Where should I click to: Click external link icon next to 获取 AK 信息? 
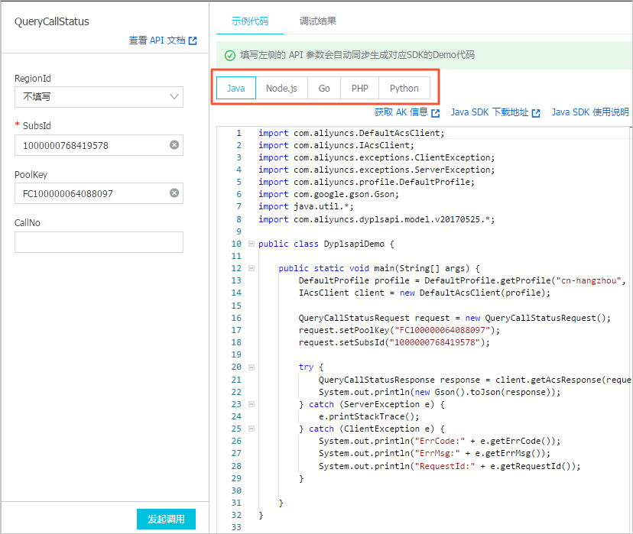tap(435, 113)
